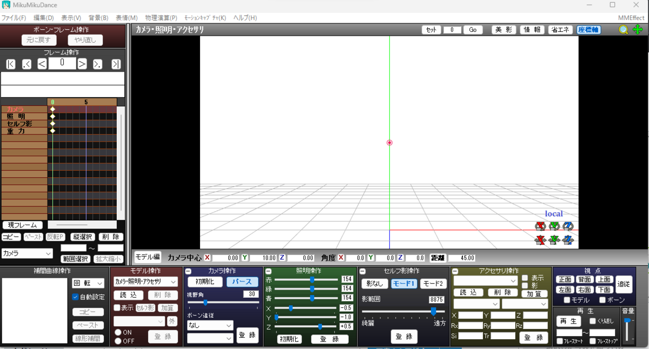Click the local Z-axis move icon
649x349 pixels.
pos(568,240)
